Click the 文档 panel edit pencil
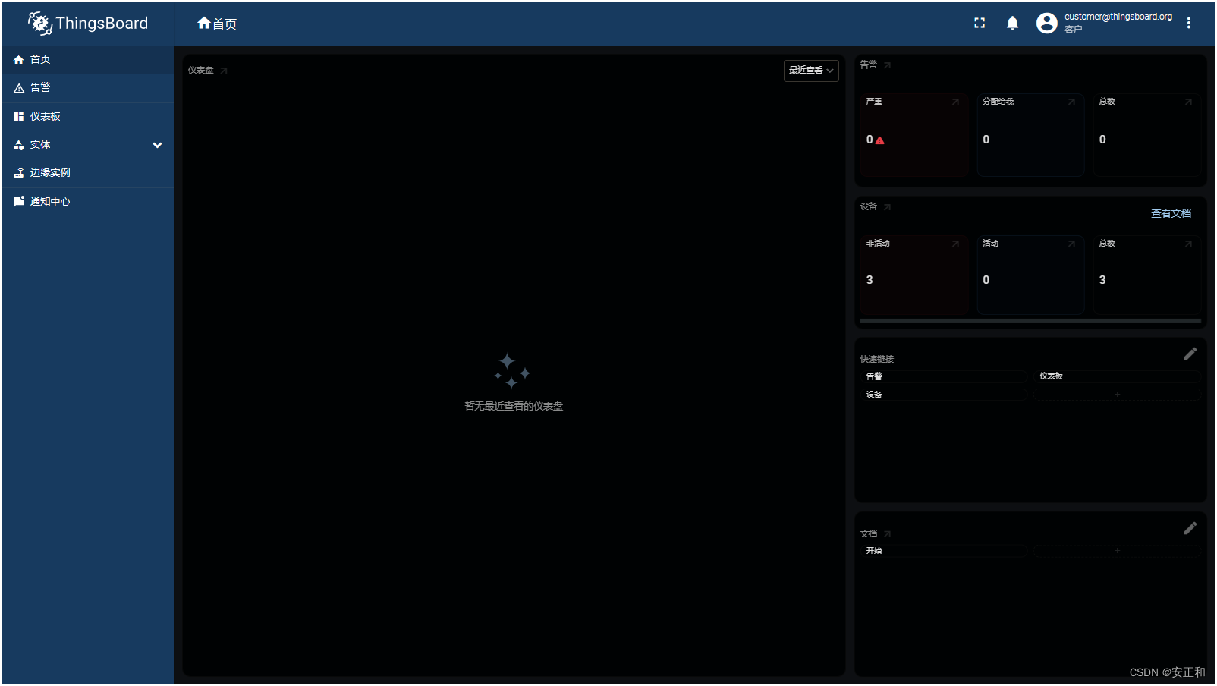The image size is (1217, 686). click(x=1190, y=528)
